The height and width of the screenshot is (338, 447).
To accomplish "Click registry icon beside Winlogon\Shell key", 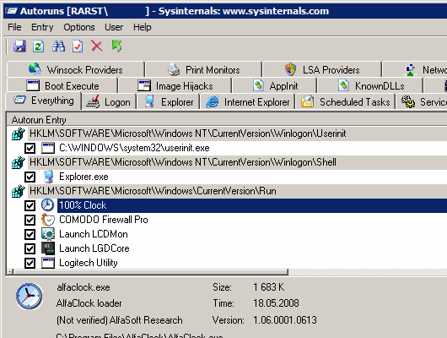I will click(x=19, y=162).
